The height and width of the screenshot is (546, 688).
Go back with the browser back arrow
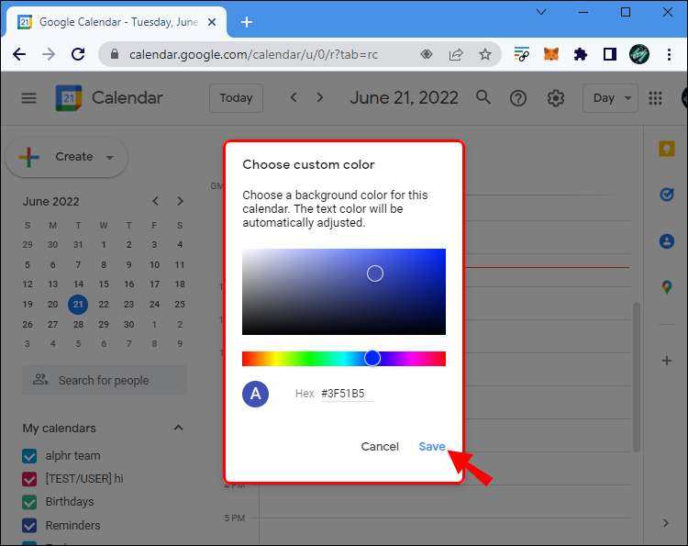[x=19, y=54]
